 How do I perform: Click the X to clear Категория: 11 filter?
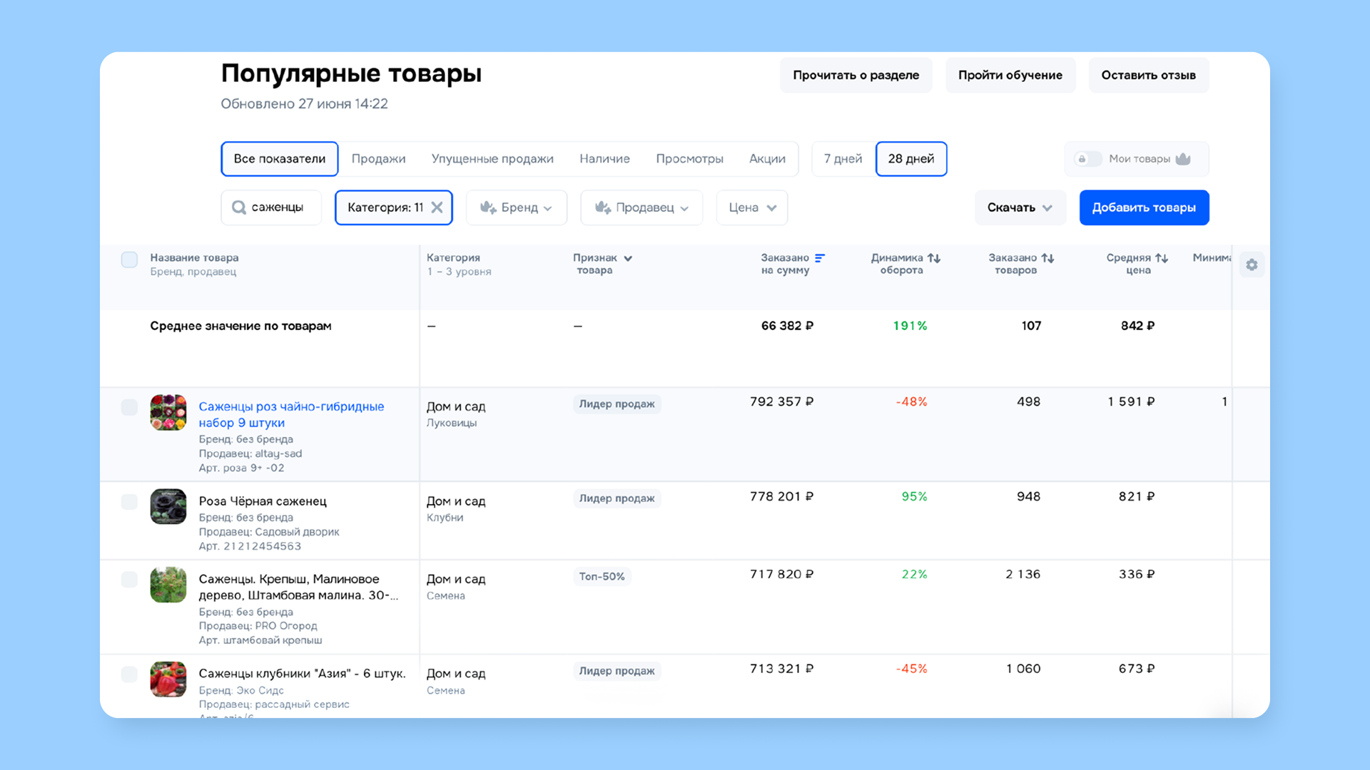click(438, 207)
